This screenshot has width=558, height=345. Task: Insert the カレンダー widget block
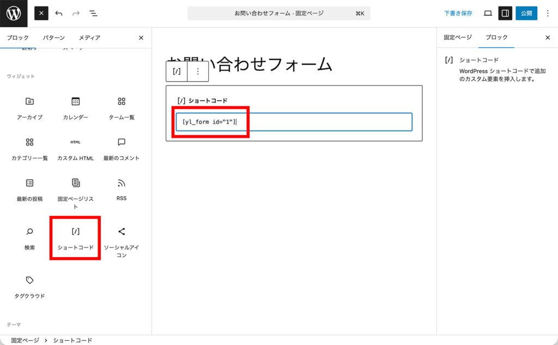point(75,108)
